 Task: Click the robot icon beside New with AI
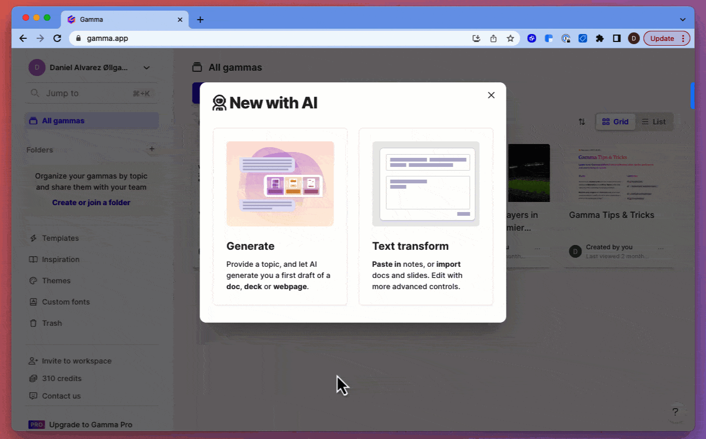219,103
